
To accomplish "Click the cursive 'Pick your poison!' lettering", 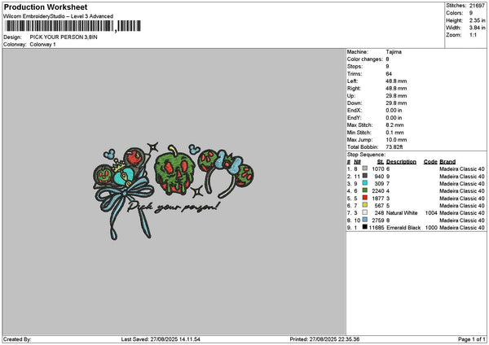I will tap(174, 207).
